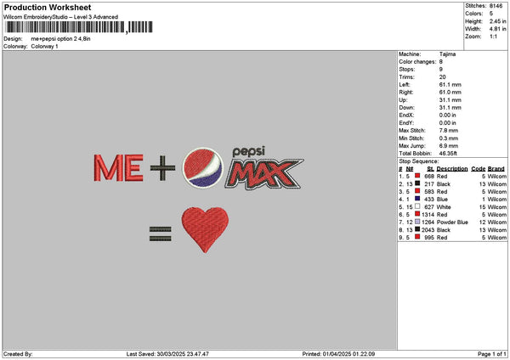Select the white swatch in stop row 5 (627)
This screenshot has width=510, height=360.
pyautogui.click(x=417, y=206)
